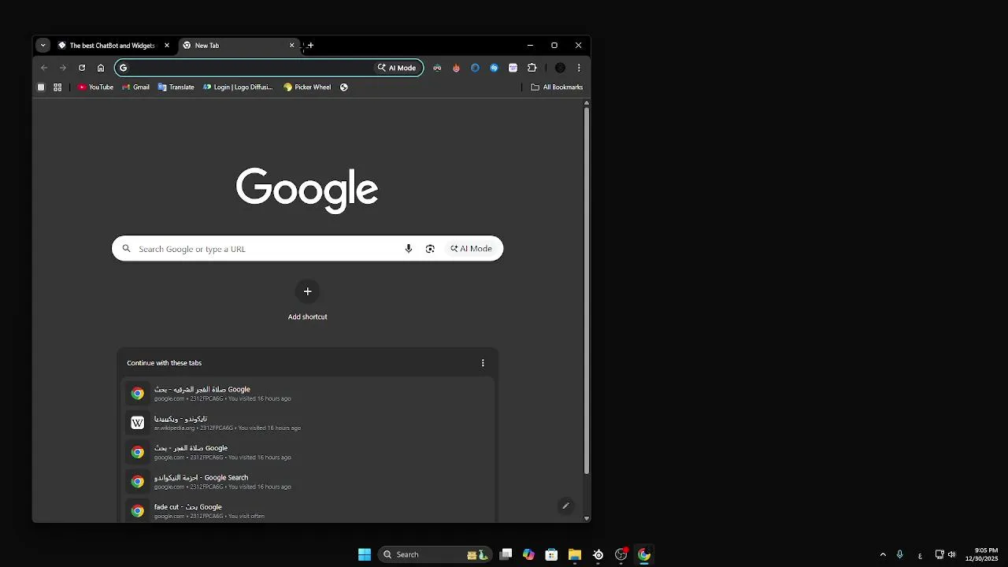
Task: Open Microsoft Store from the taskbar
Action: [552, 554]
